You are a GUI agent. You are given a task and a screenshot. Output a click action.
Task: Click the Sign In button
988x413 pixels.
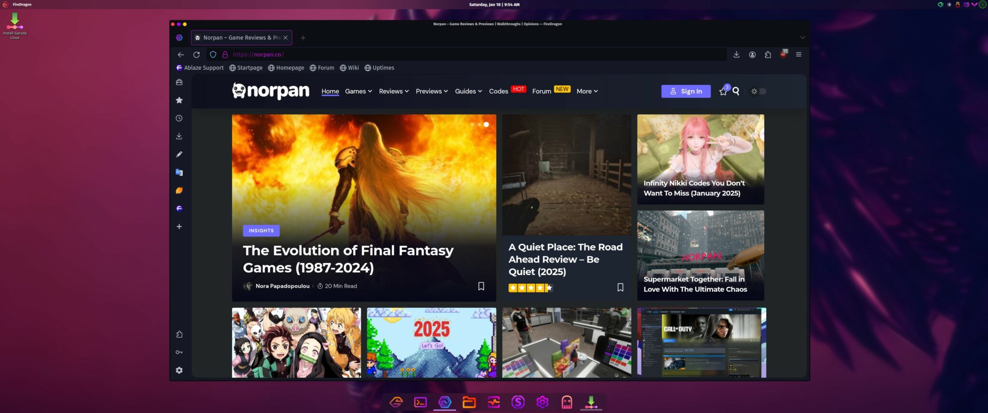686,91
